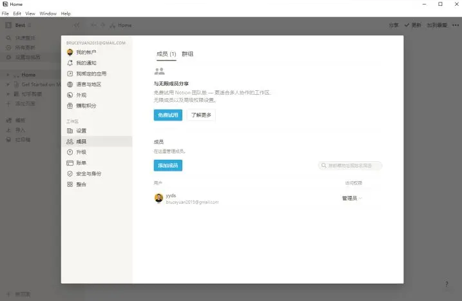Maximize the Home window
462x301 pixels.
(440, 4)
